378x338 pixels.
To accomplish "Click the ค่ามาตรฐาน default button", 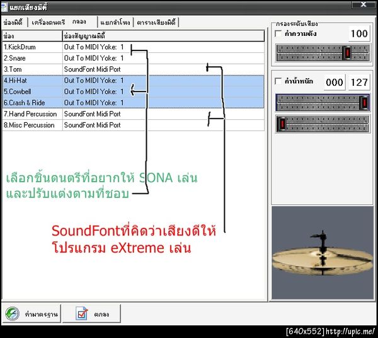I will pyautogui.click(x=31, y=313).
